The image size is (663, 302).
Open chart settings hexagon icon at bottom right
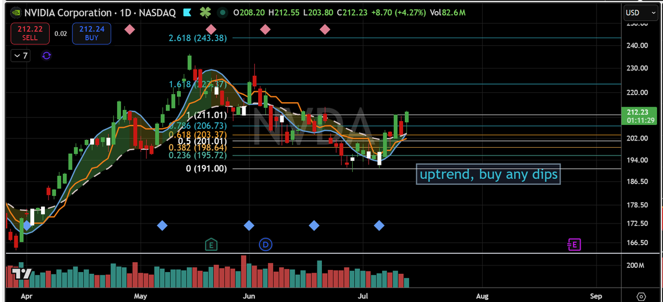641,296
